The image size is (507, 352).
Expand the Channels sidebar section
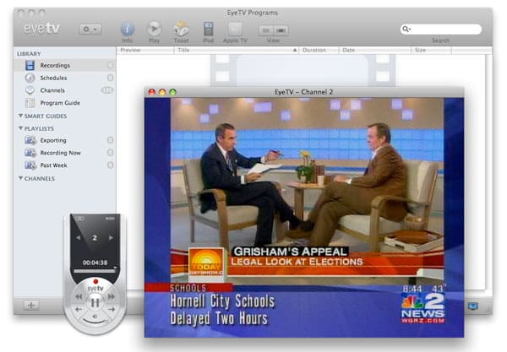pyautogui.click(x=20, y=179)
